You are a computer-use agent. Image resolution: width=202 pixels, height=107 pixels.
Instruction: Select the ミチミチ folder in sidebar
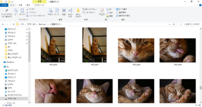coord(10,50)
